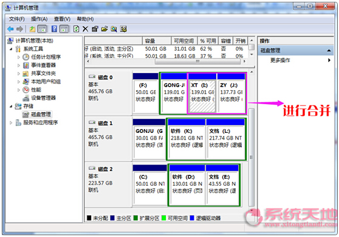Viewport: 339px width, 237px height.
Task: Click the 18.63 GB free space cell
Action: click(x=185, y=56)
